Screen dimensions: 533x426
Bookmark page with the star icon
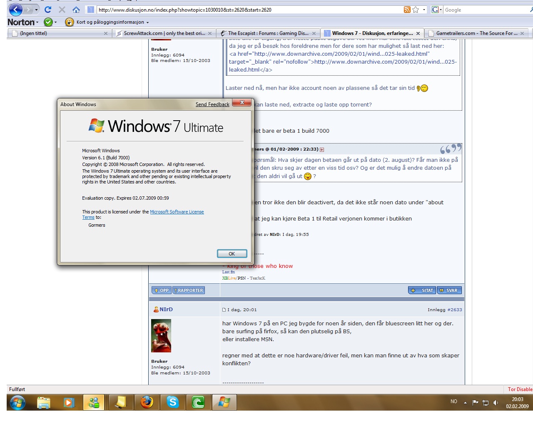click(x=416, y=10)
